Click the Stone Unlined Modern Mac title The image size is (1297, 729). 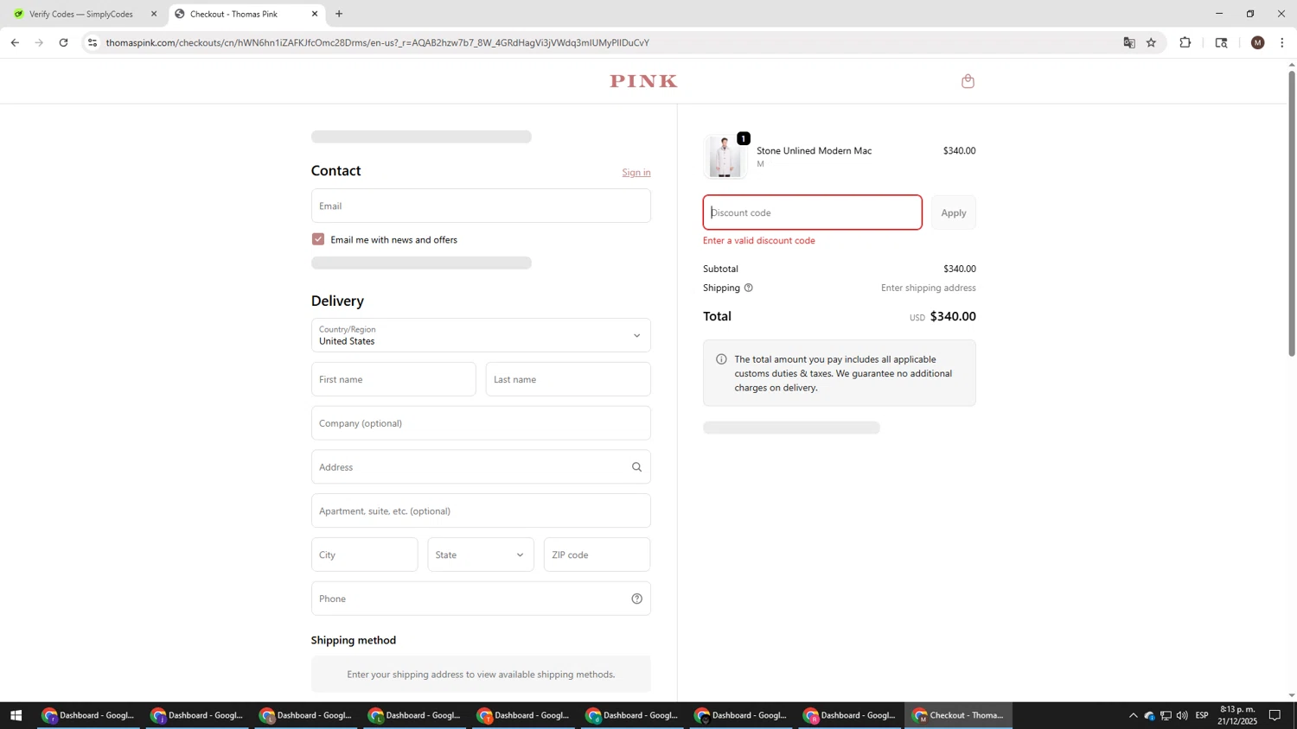(814, 151)
